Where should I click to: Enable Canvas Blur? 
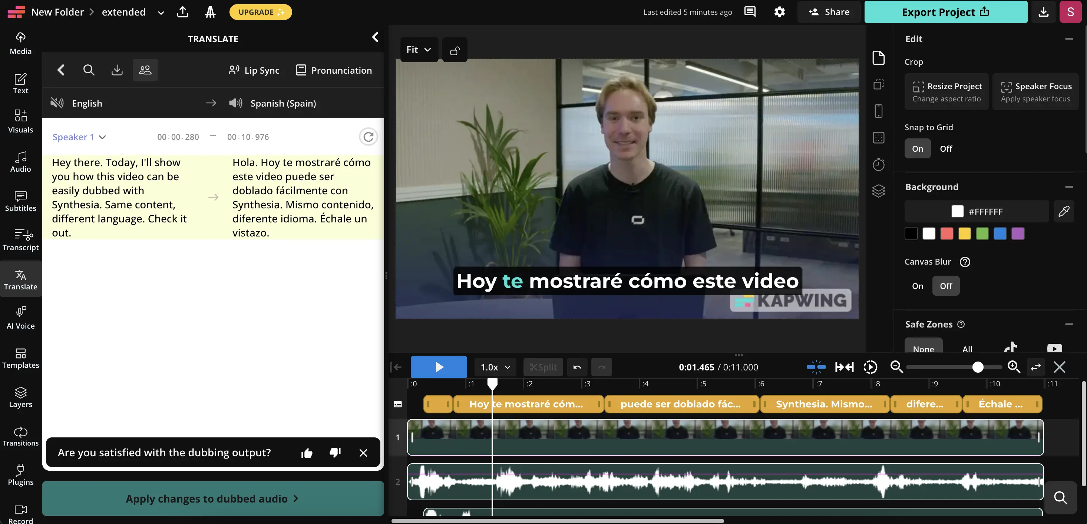tap(917, 286)
